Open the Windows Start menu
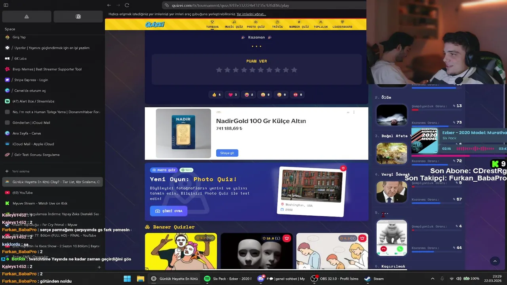The height and width of the screenshot is (285, 507). tap(127, 279)
